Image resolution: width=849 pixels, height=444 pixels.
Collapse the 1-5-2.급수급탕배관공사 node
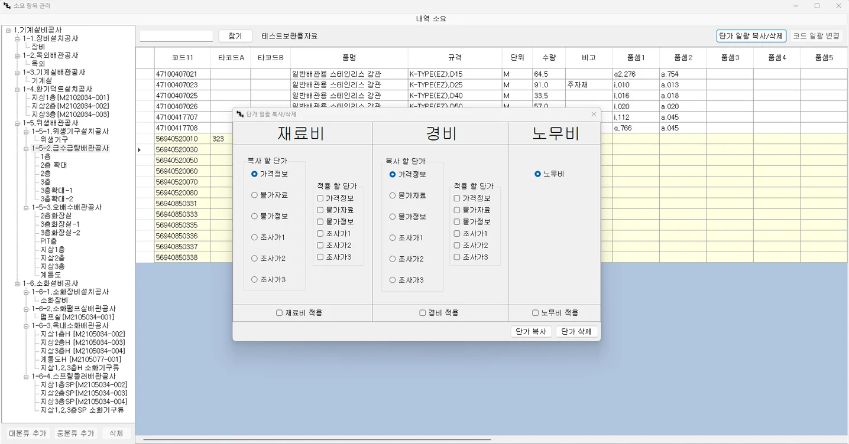(x=27, y=149)
